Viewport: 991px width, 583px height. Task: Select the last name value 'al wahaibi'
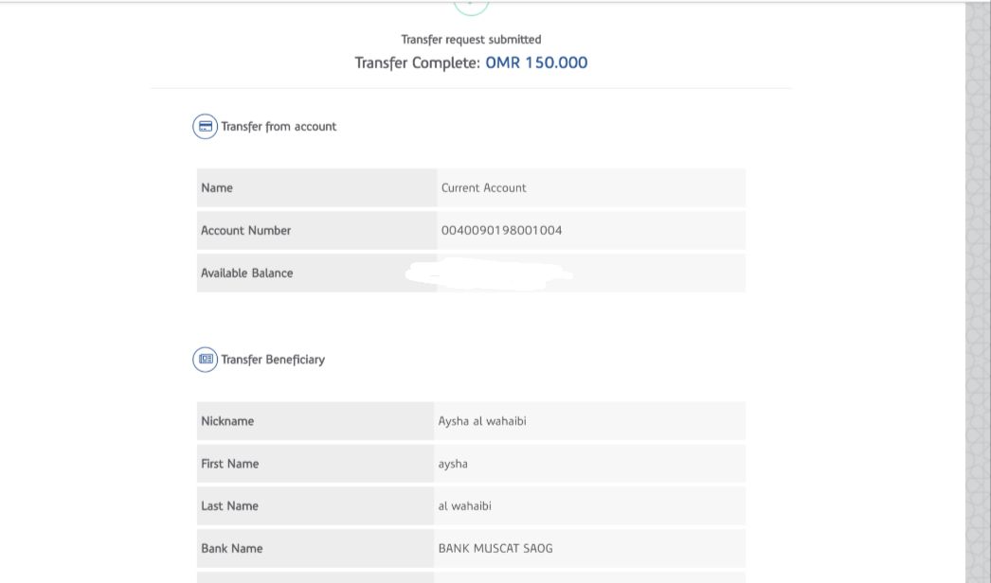pos(464,506)
